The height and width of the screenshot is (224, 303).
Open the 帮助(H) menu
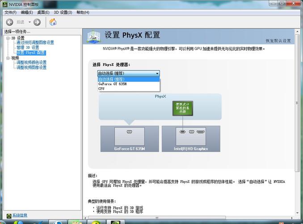(83, 13)
